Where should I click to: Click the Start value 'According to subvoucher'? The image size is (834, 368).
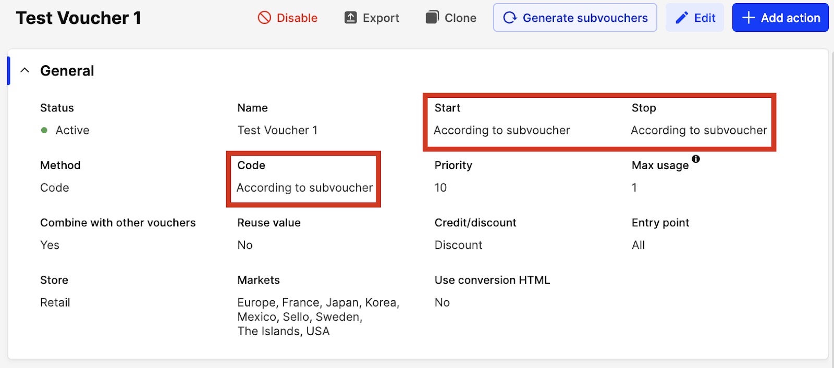501,130
